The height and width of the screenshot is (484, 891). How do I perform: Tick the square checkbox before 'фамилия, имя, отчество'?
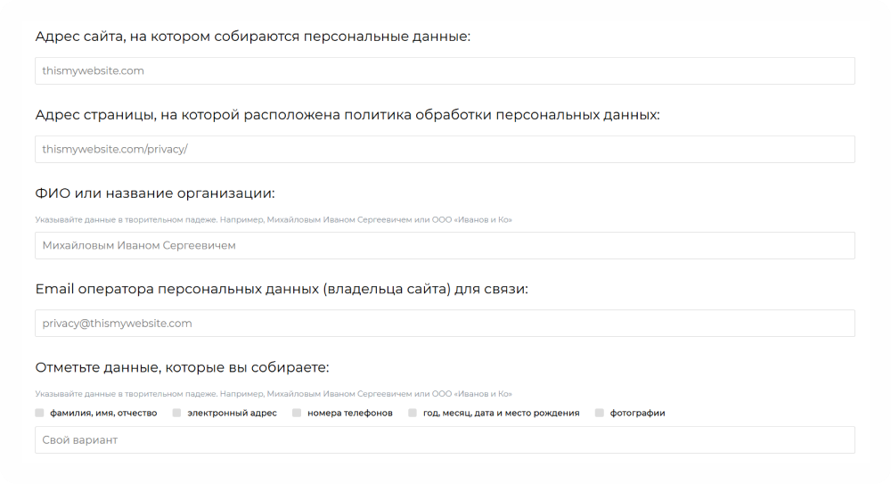tap(39, 414)
